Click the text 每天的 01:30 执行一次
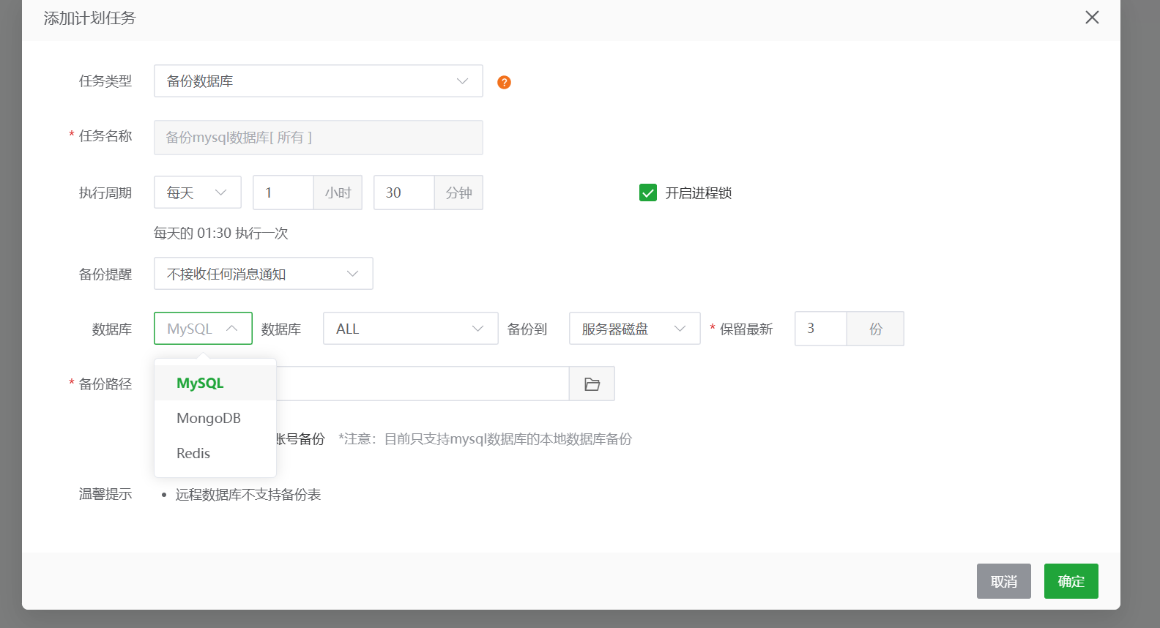1160x628 pixels. coord(220,233)
